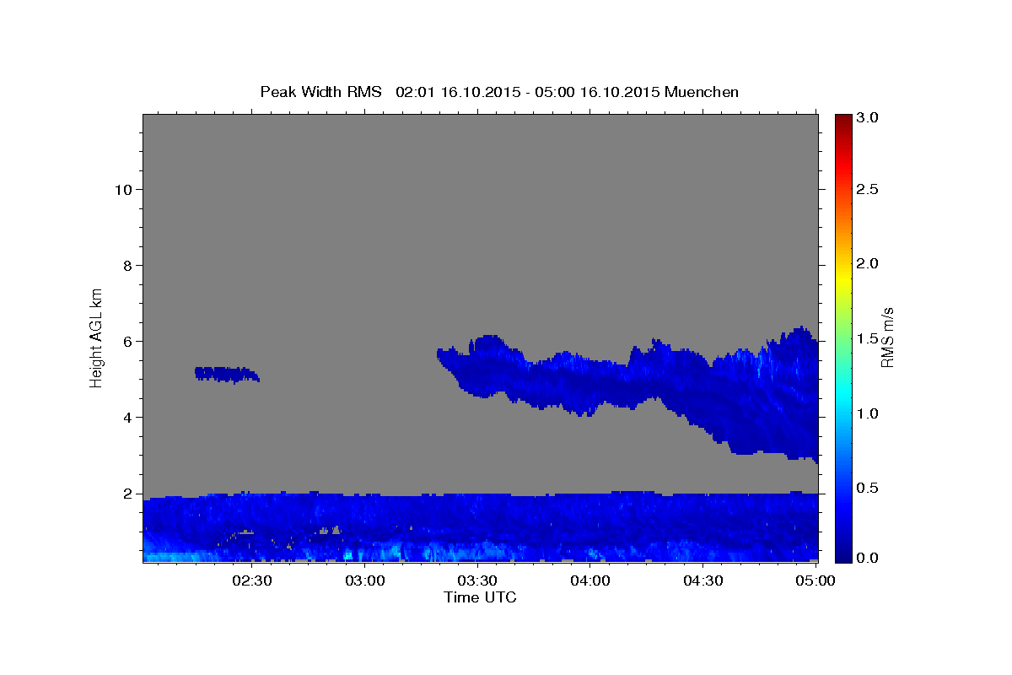
Task: Click the boundary layer signal below 2 km
Action: pyautogui.click(x=481, y=526)
